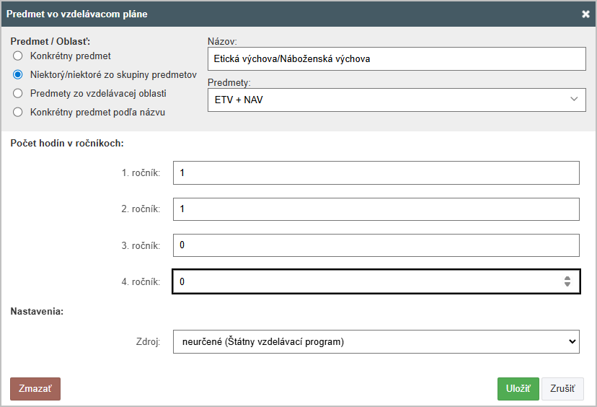Image resolution: width=597 pixels, height=407 pixels.
Task: Decrease 4. ročník hours with down arrow
Action: (x=567, y=284)
